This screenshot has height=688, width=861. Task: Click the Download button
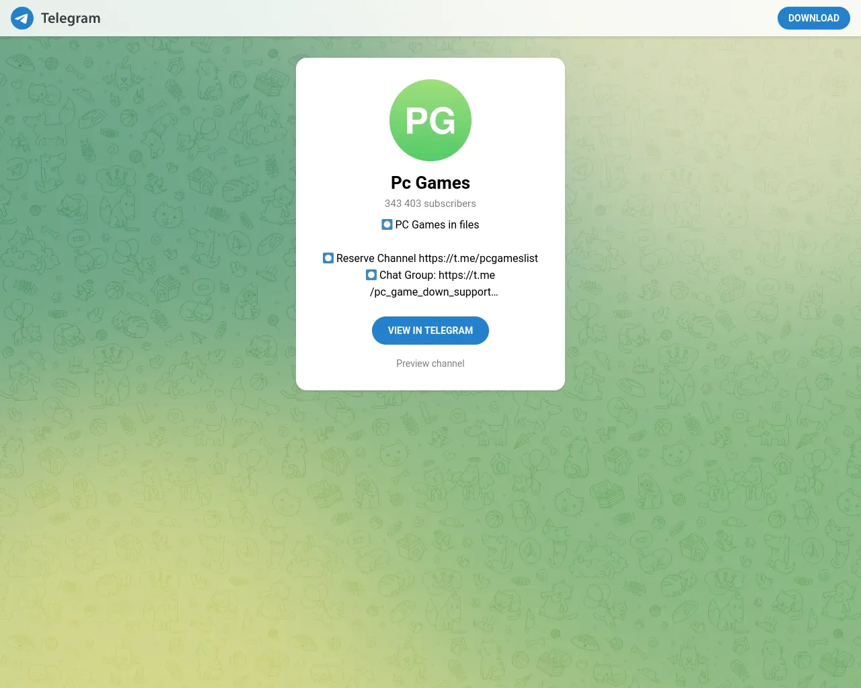tap(814, 18)
